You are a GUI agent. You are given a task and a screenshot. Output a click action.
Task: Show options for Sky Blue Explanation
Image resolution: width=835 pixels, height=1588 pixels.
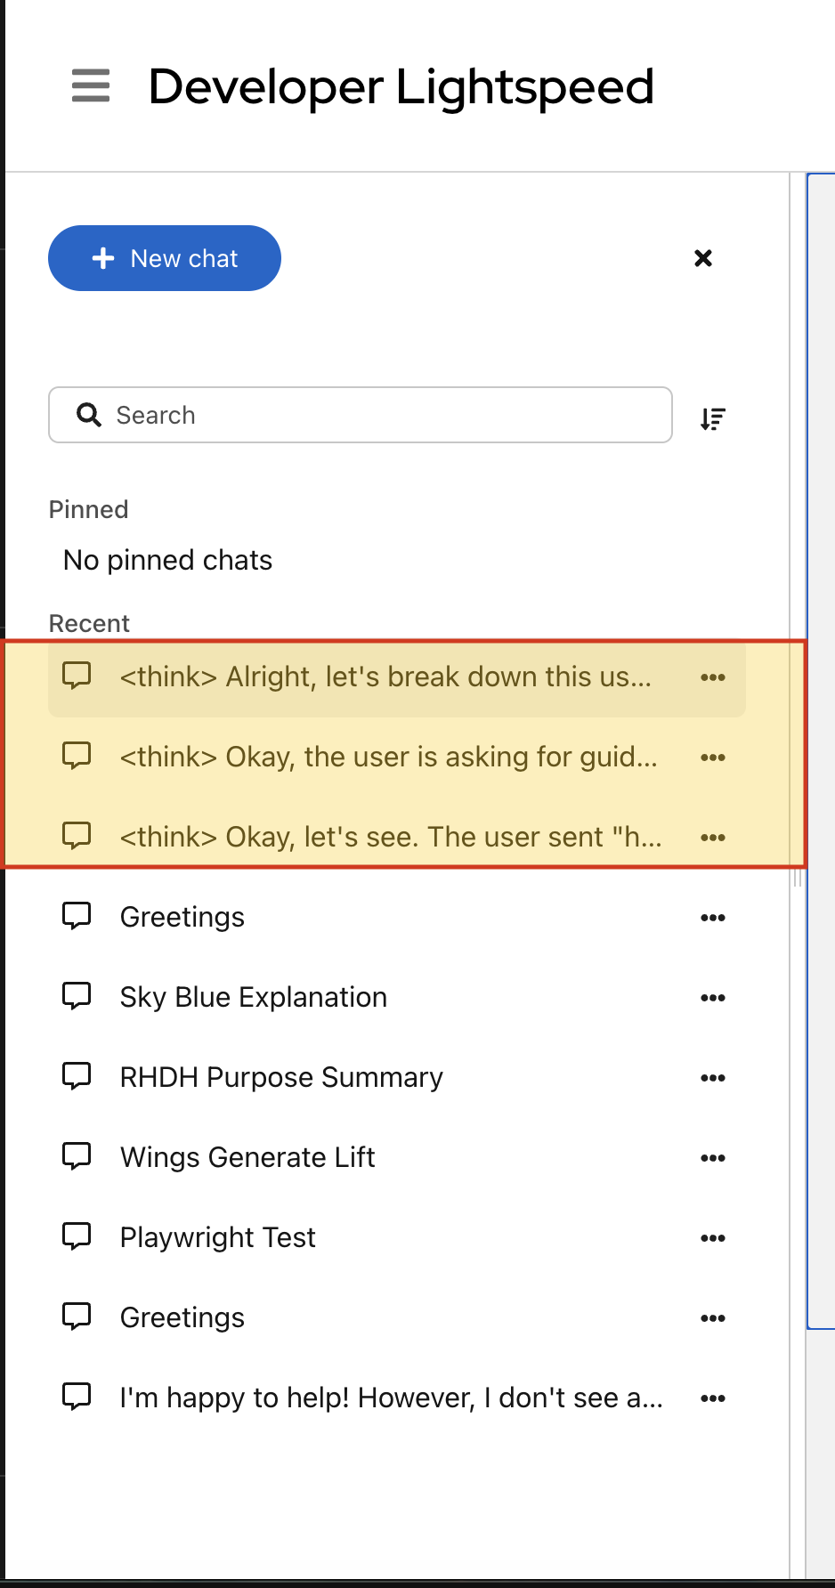(x=713, y=998)
